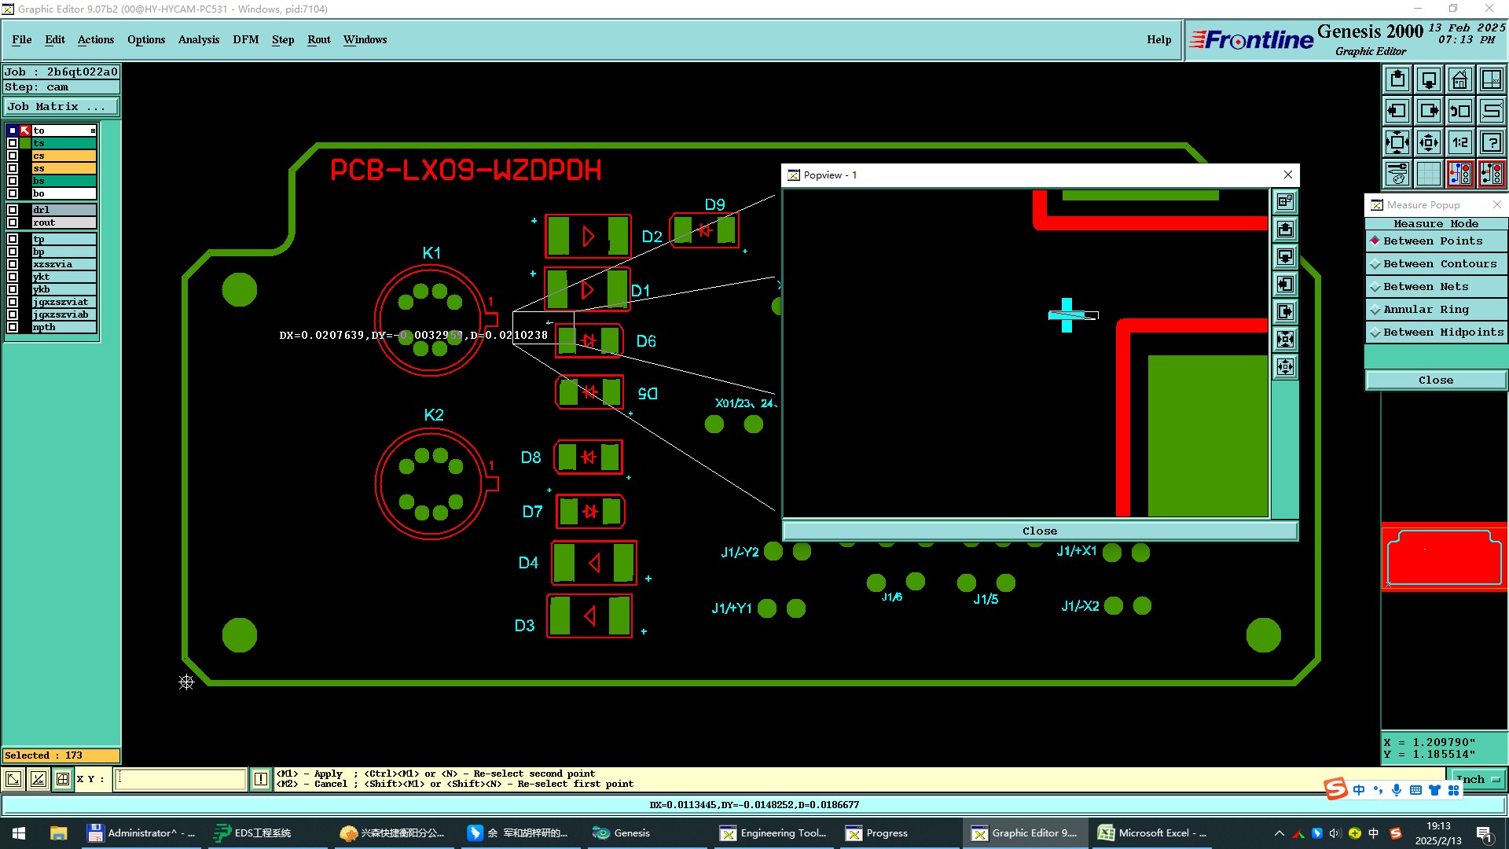The image size is (1509, 849).
Task: Toggle visibility checkbox for layer ss
Action: tap(13, 168)
